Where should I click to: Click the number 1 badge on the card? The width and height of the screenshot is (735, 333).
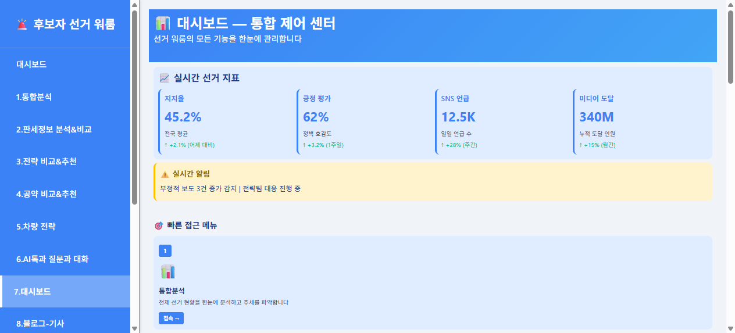(x=165, y=250)
